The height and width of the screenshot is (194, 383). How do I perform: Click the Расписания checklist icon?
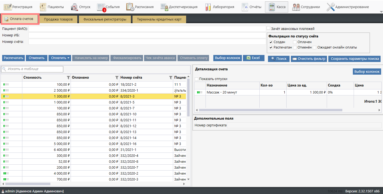[x=130, y=7]
